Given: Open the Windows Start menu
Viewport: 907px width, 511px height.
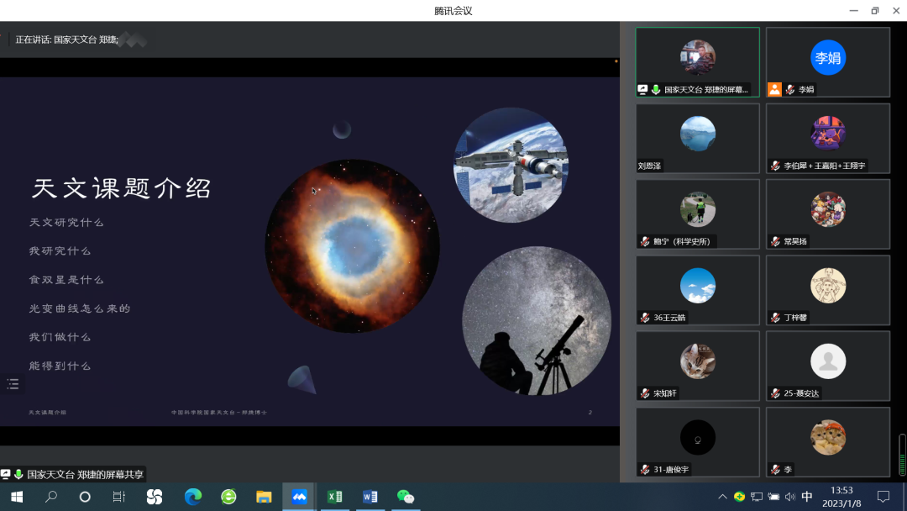Looking at the screenshot, I should point(16,497).
